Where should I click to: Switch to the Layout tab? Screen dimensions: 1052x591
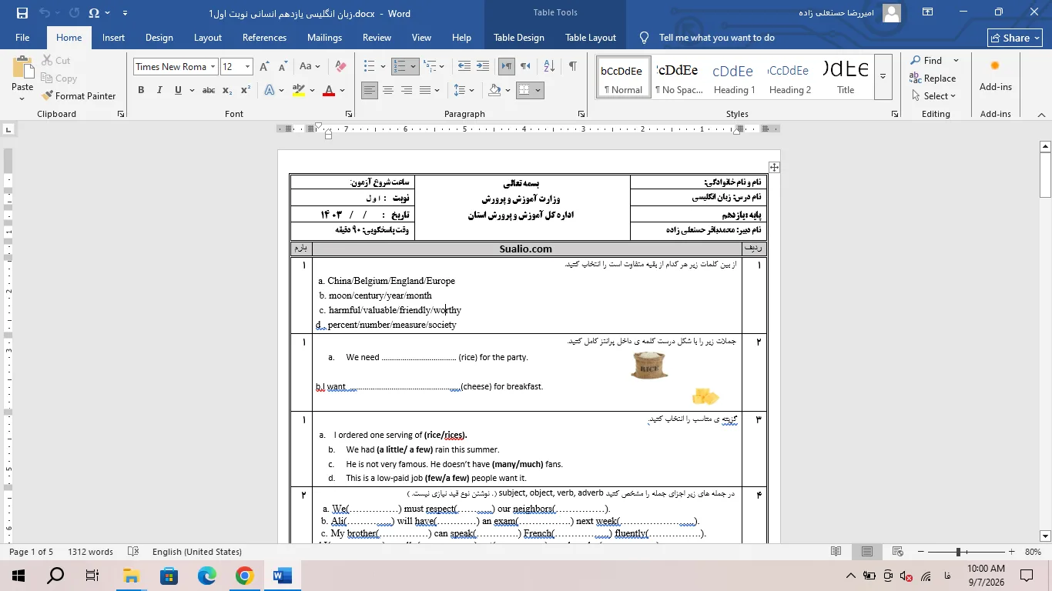pos(208,38)
